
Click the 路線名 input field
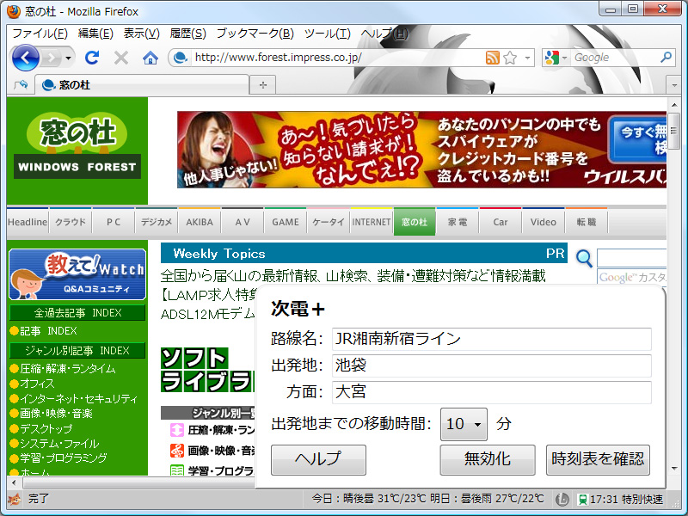491,339
